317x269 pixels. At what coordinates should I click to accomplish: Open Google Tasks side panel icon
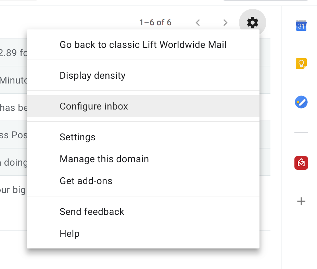pos(301,102)
